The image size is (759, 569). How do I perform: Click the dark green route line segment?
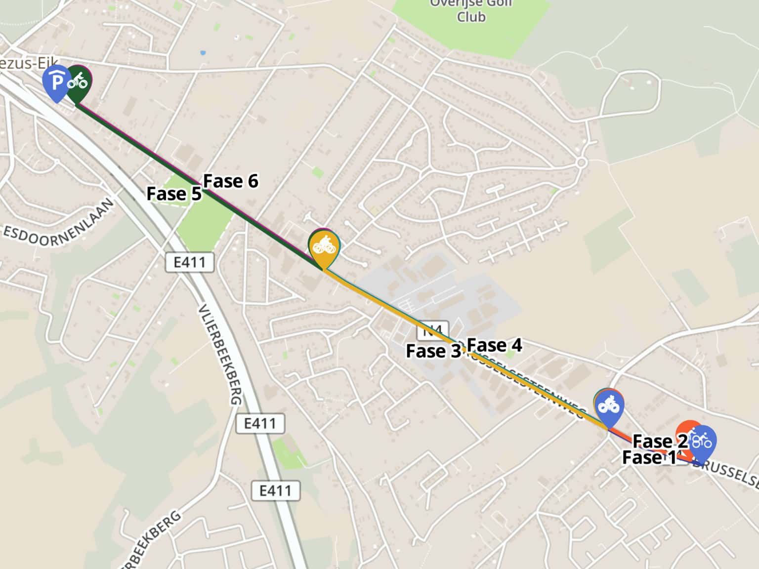198,186
